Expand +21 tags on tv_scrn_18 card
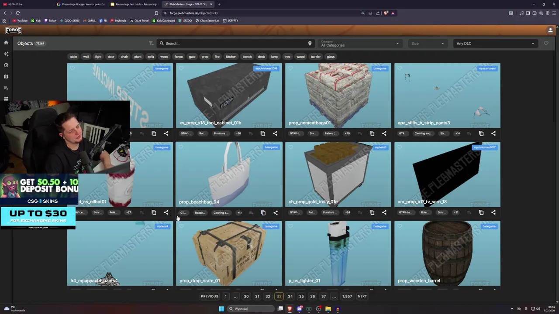 [x=456, y=212]
